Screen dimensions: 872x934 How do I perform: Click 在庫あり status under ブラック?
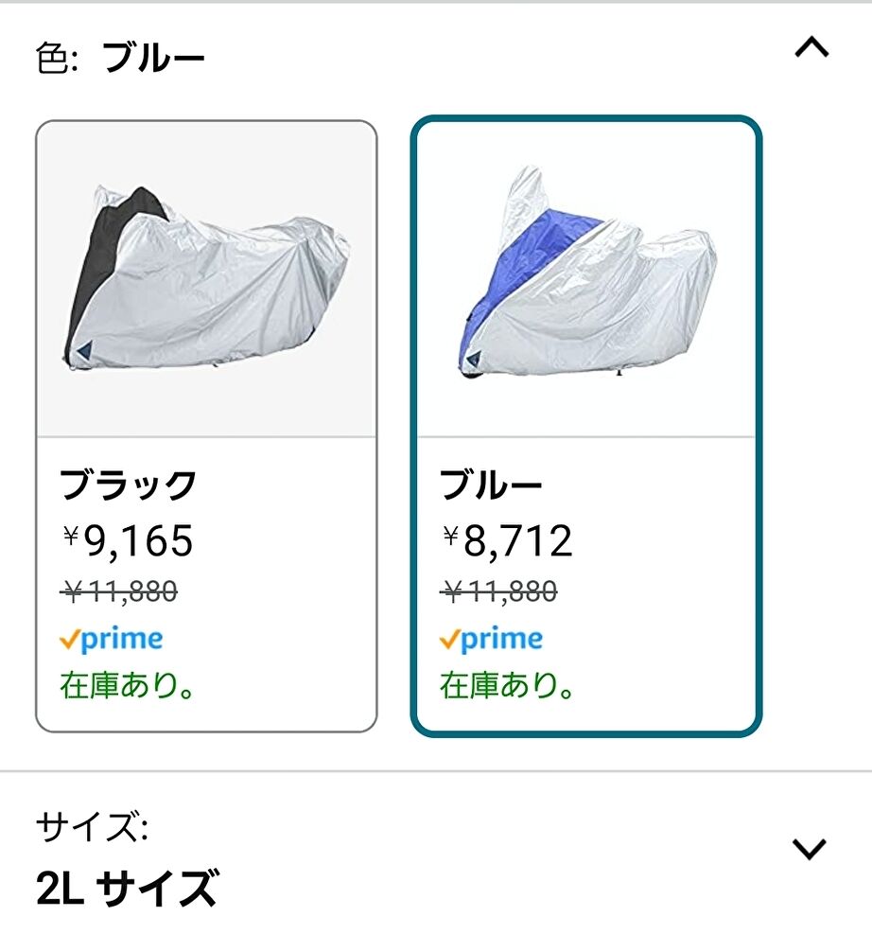click(x=127, y=685)
